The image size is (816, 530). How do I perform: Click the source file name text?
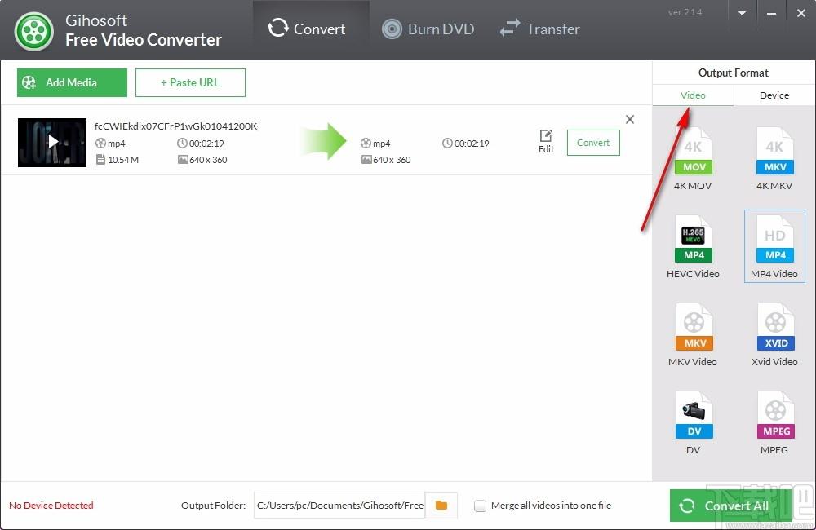pos(176,126)
